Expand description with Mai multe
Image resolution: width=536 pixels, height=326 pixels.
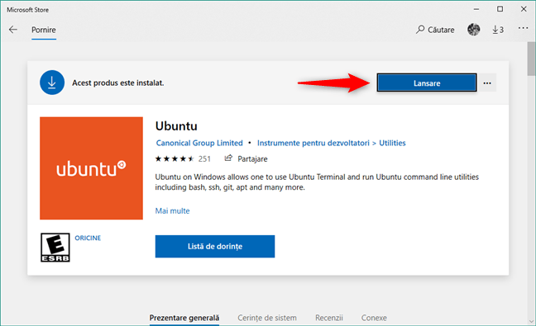[x=172, y=210]
